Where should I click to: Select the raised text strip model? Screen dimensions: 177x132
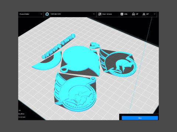click(58, 46)
